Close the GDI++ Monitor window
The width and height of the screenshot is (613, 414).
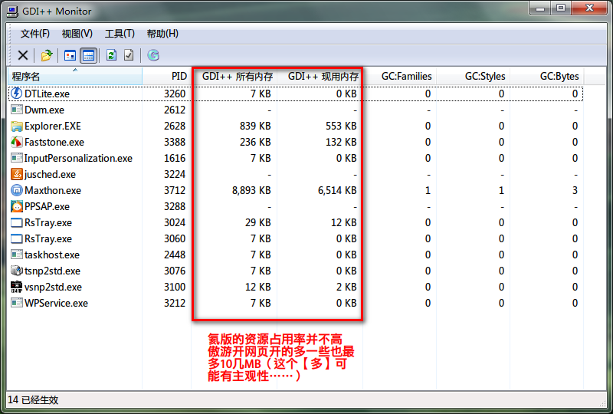coord(589,8)
